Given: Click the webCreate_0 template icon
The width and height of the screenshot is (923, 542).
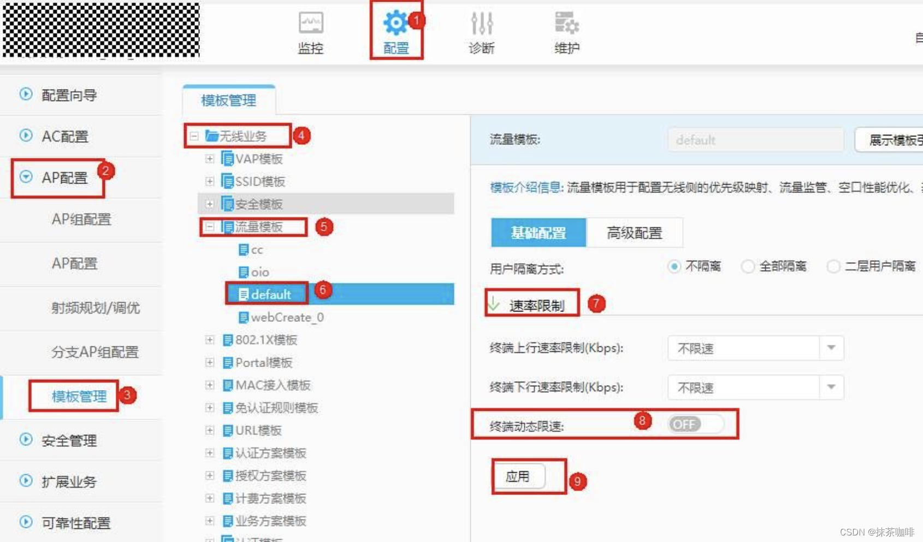Looking at the screenshot, I should coord(244,317).
